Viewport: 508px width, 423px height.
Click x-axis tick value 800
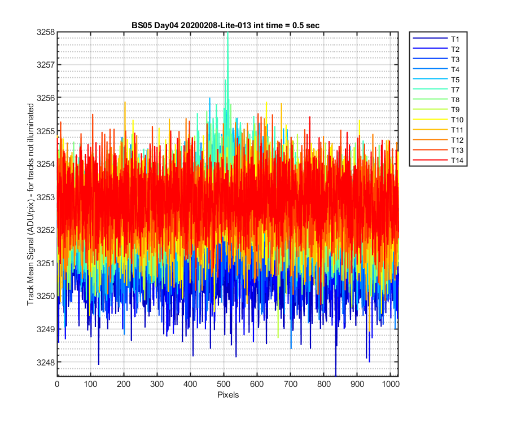323,384
